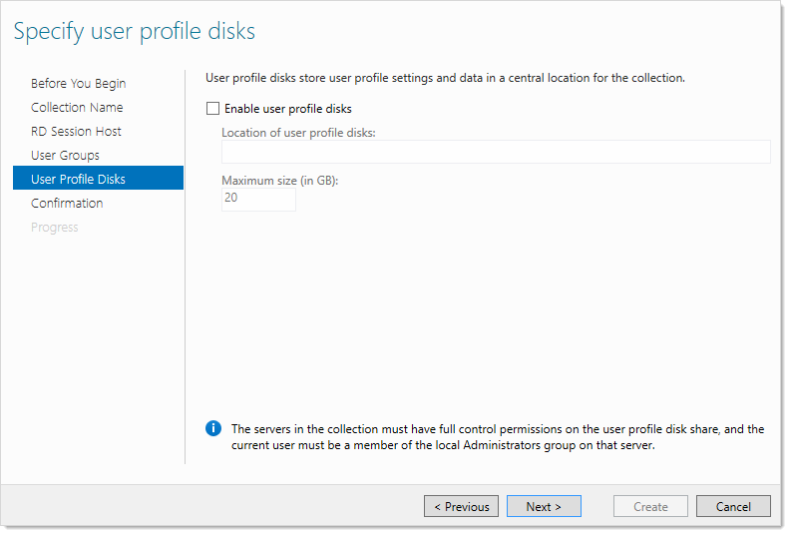This screenshot has width=789, height=534.
Task: Click the < Previous button
Action: click(x=462, y=506)
